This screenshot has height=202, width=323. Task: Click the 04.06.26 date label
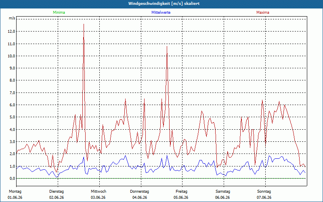tap(140, 198)
